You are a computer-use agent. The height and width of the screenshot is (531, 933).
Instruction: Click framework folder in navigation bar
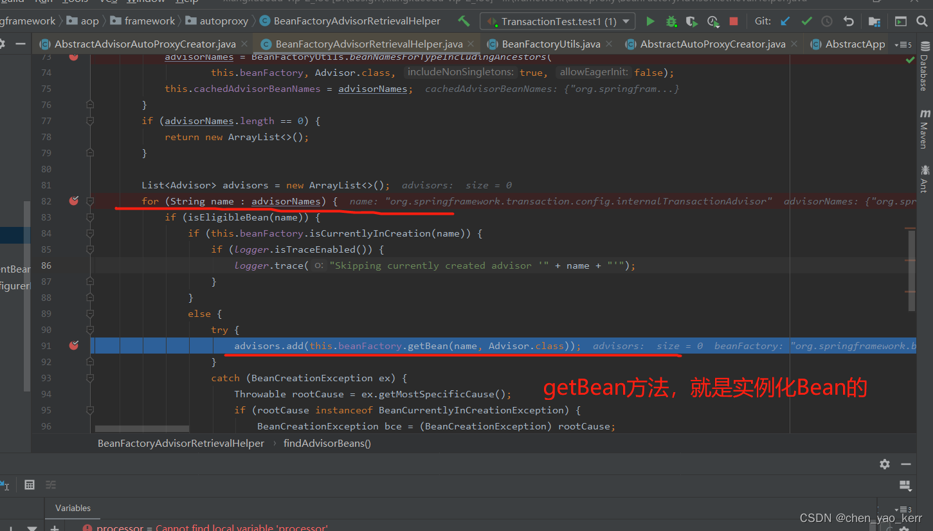click(143, 21)
